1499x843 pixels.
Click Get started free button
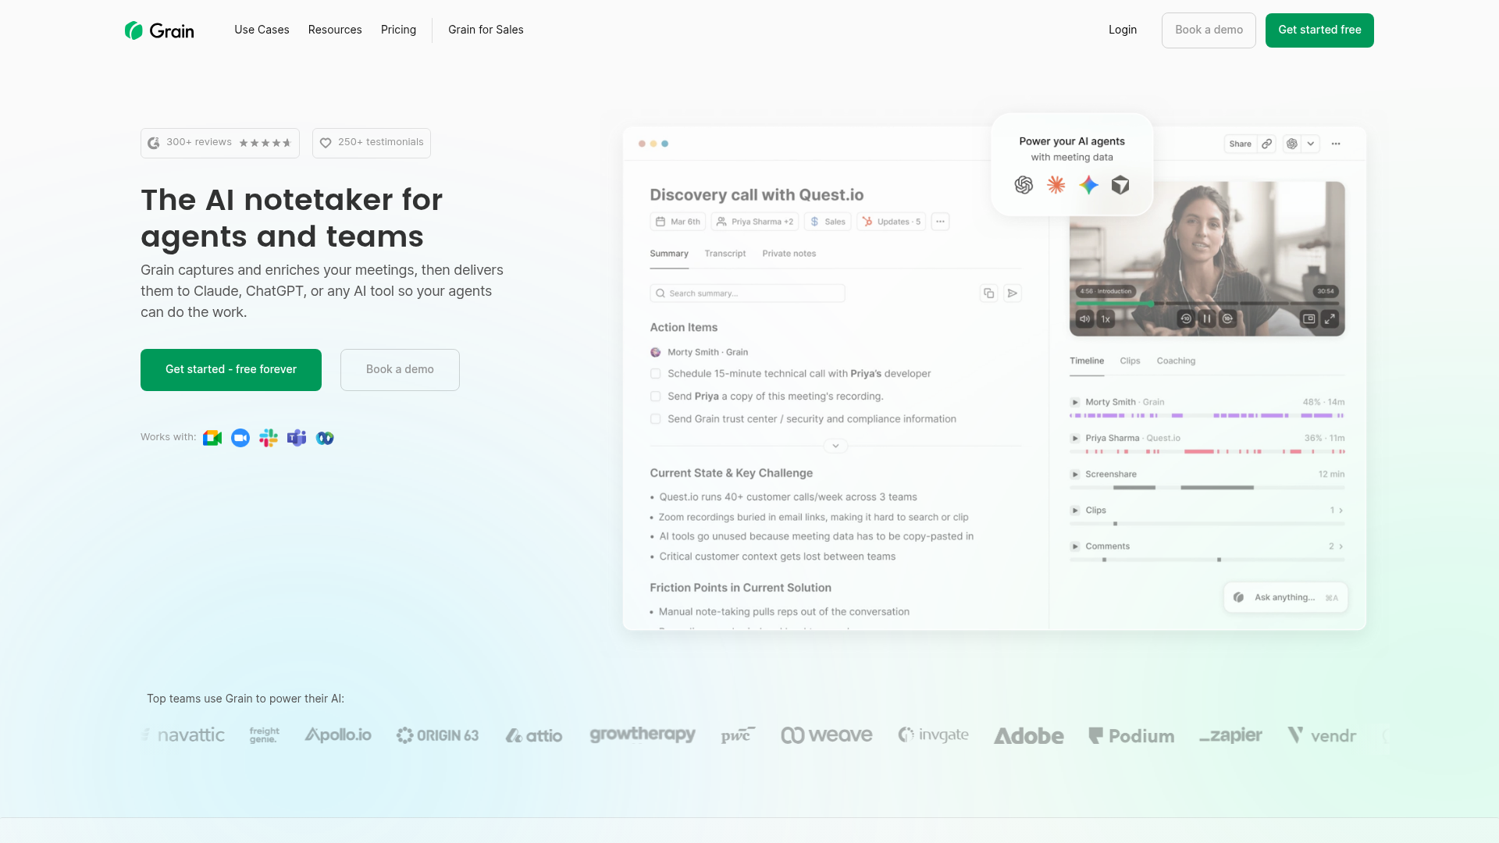pos(1319,30)
